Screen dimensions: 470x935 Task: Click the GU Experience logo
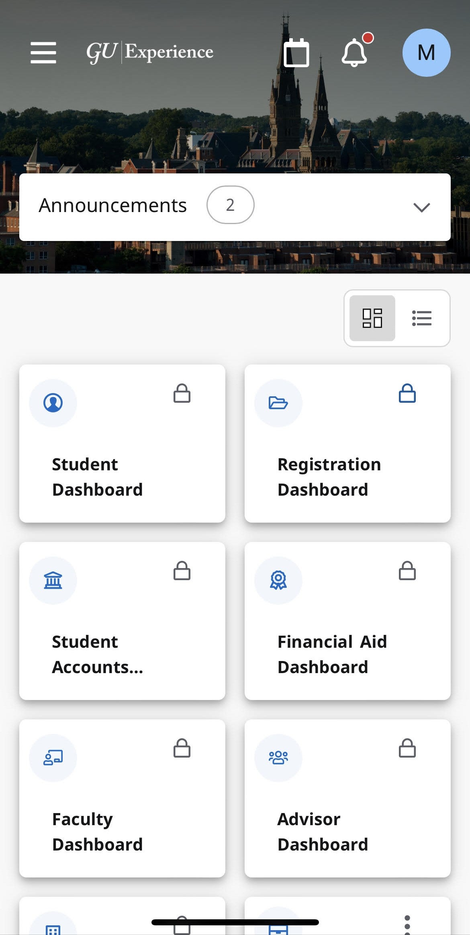150,53
